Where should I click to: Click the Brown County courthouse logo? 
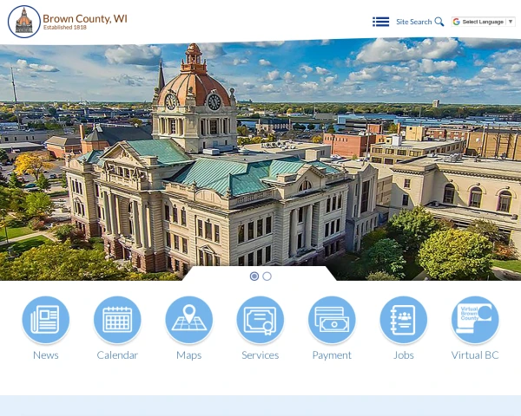pos(24,22)
